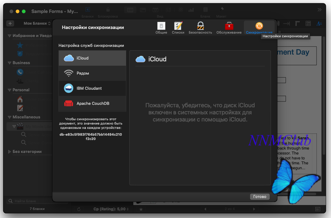Open the Списки preferences tab
This screenshot has height=218, width=331.
[x=178, y=28]
